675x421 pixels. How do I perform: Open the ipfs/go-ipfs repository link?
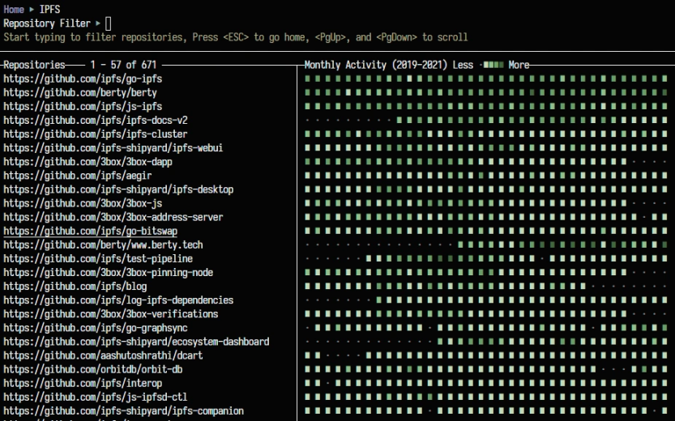[83, 79]
